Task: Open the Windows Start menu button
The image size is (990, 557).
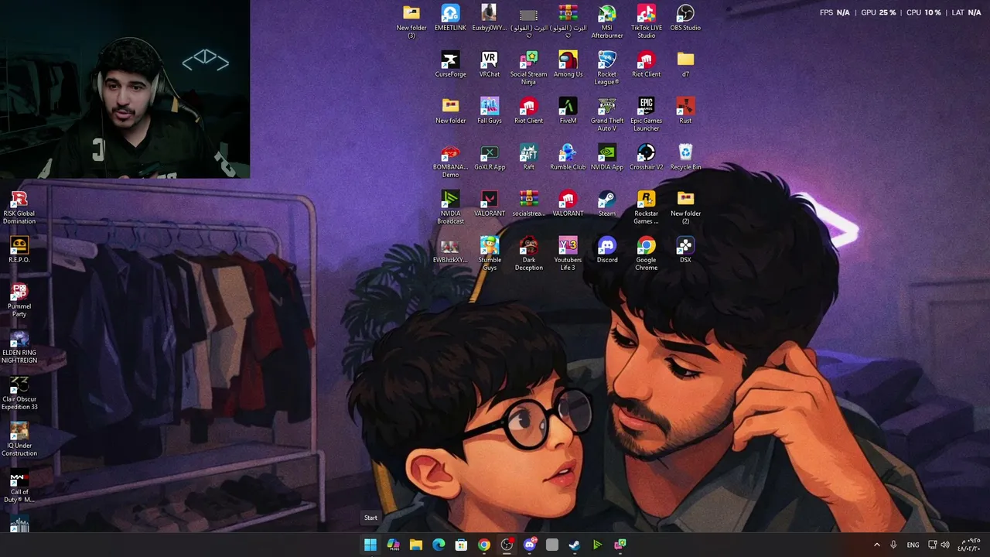Action: pos(370,545)
